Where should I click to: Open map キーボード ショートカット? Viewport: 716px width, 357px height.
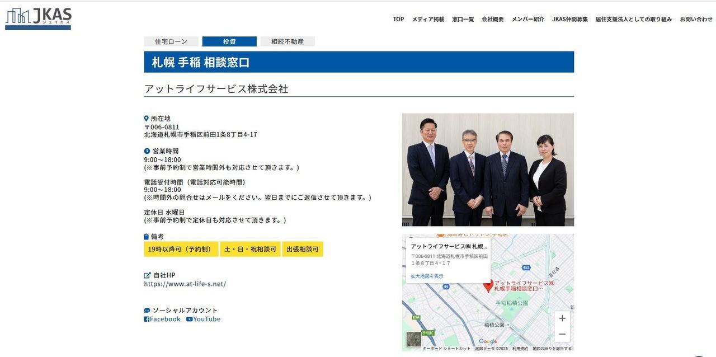[446, 349]
